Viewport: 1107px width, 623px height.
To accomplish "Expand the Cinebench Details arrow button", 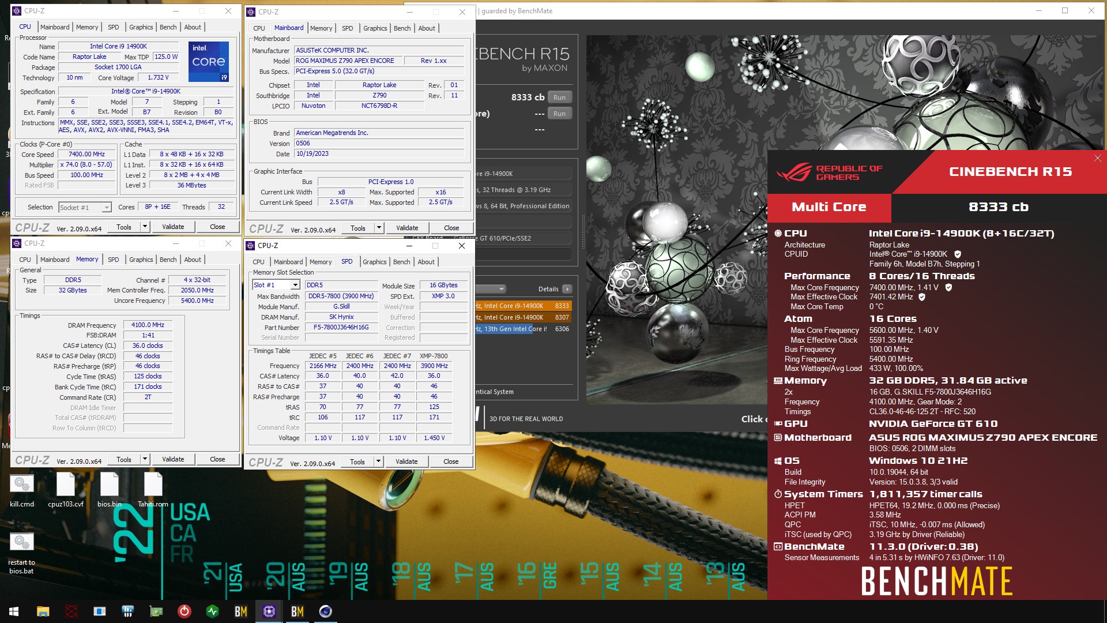I will pyautogui.click(x=567, y=290).
